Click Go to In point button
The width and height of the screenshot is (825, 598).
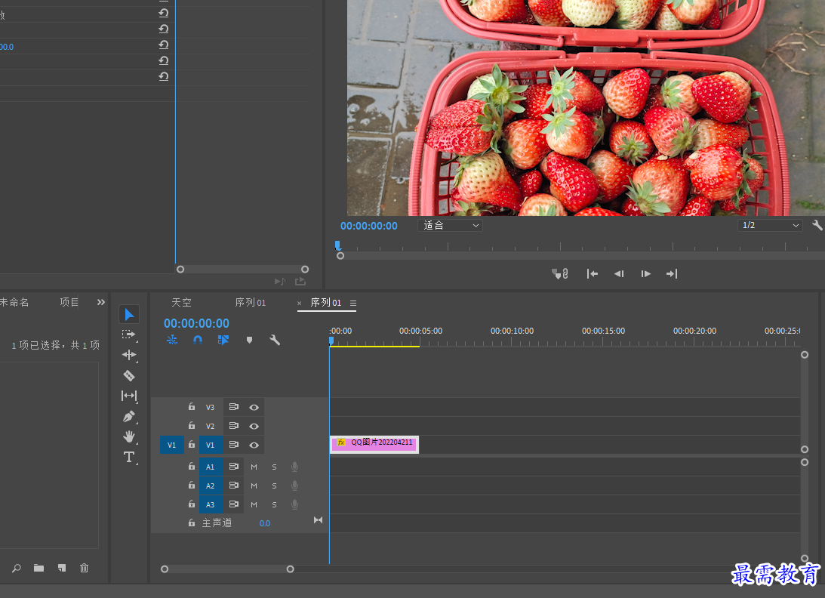pos(593,274)
